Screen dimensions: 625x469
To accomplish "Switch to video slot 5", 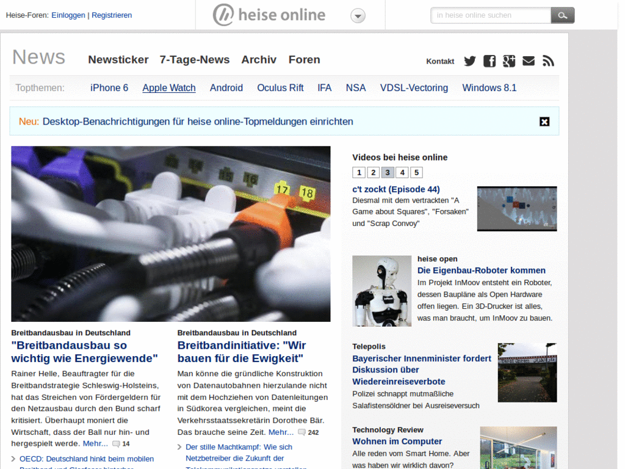I will click(x=416, y=172).
